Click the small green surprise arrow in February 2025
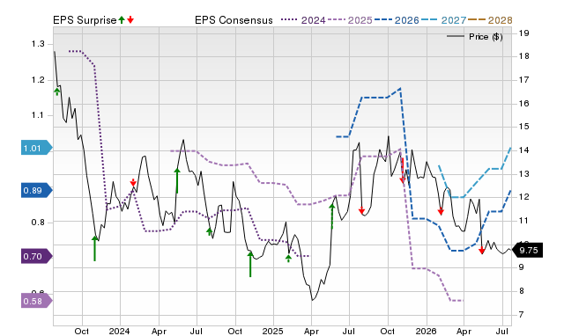Screen dimensions: 564x336 (288, 258)
